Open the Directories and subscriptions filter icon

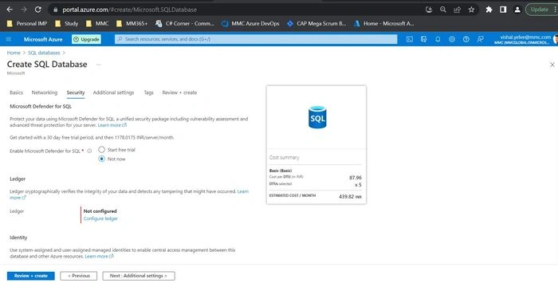423,39
